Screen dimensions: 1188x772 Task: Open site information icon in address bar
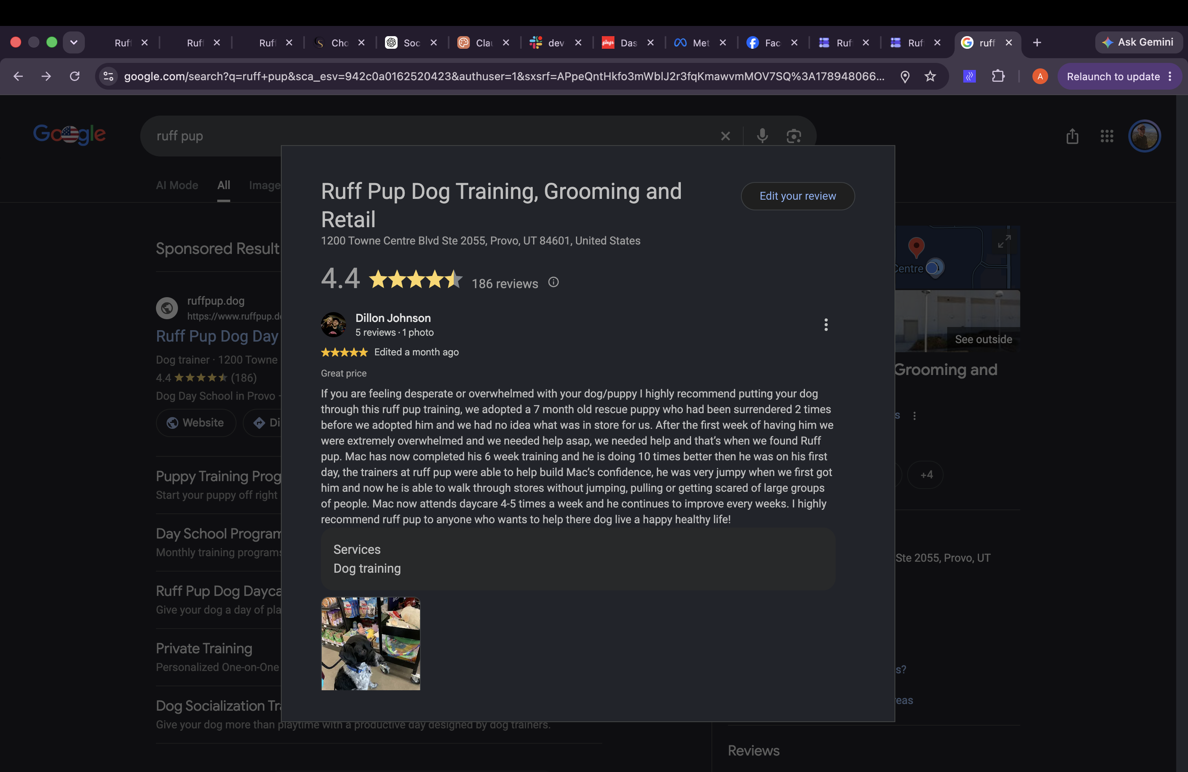[x=108, y=76]
